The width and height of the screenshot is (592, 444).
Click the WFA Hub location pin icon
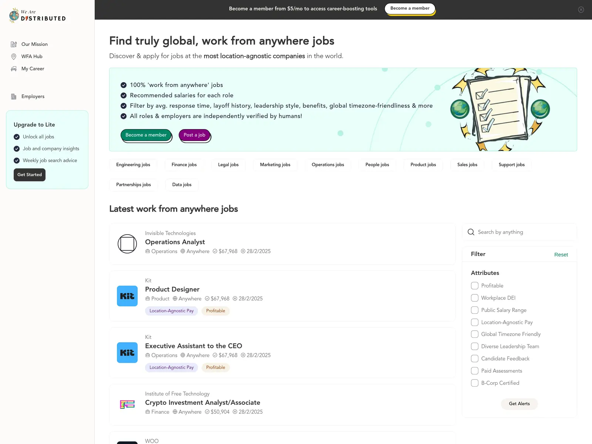(14, 57)
